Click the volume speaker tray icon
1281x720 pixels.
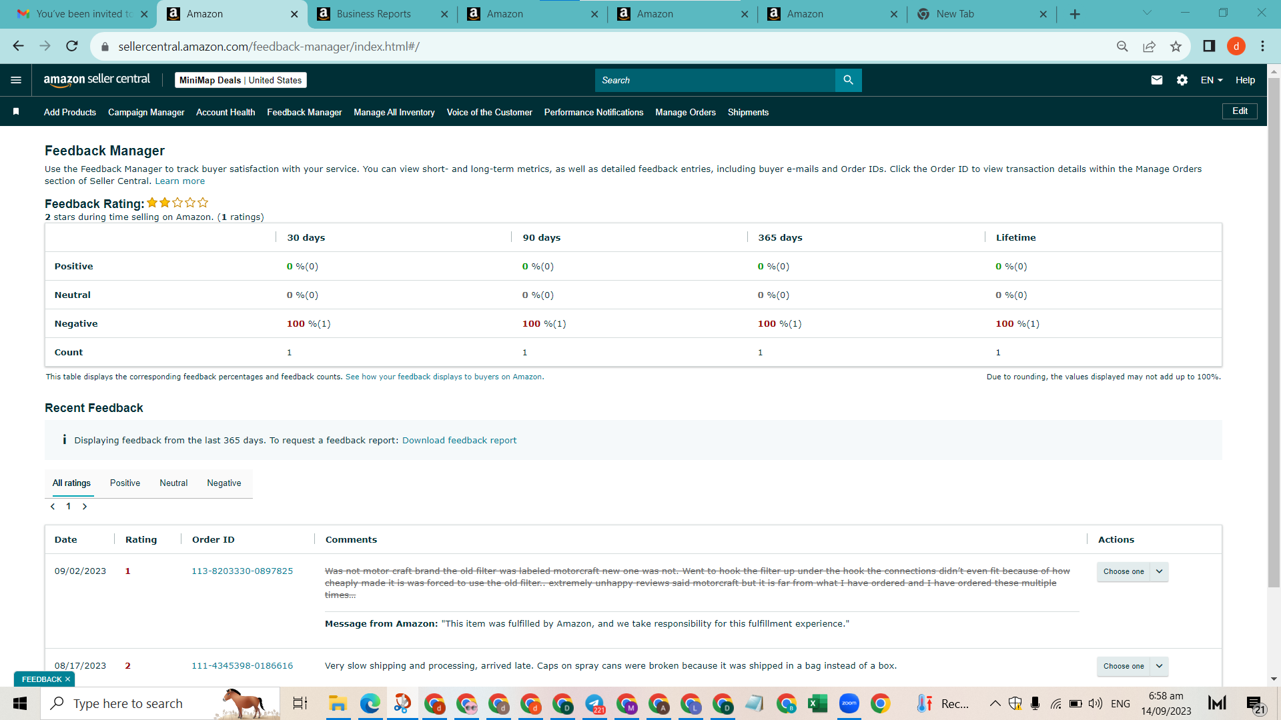coord(1095,703)
